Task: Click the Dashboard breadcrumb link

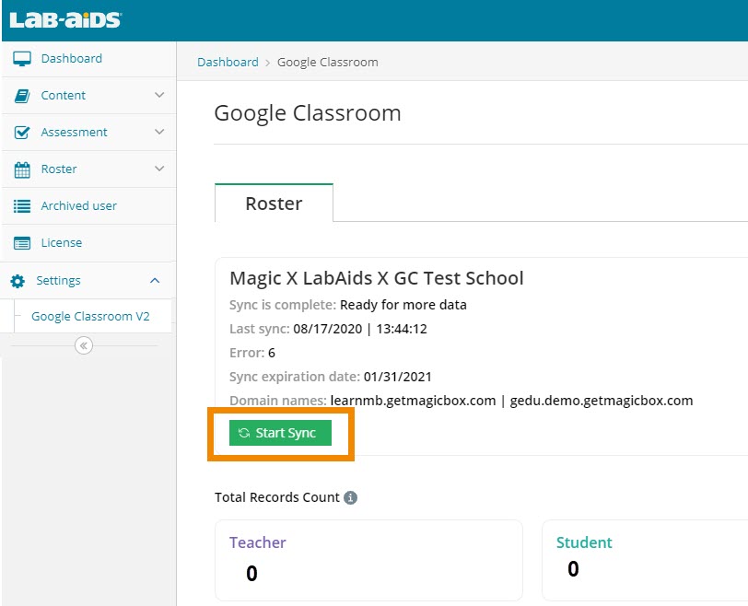Action: point(228,62)
